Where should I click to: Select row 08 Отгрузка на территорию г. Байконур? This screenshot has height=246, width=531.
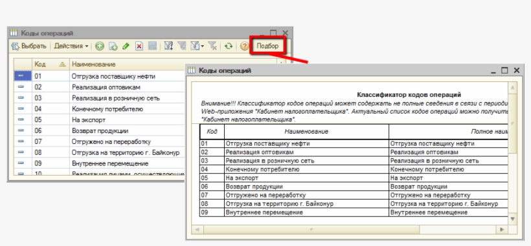click(99, 152)
